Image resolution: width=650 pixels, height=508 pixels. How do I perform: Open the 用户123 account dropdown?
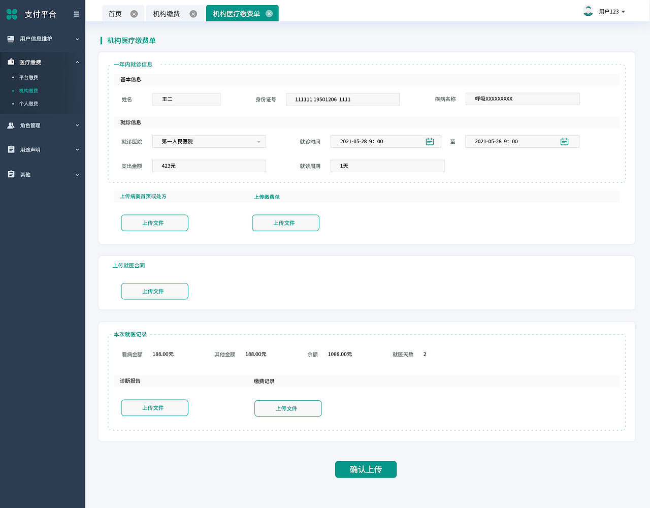pos(612,12)
